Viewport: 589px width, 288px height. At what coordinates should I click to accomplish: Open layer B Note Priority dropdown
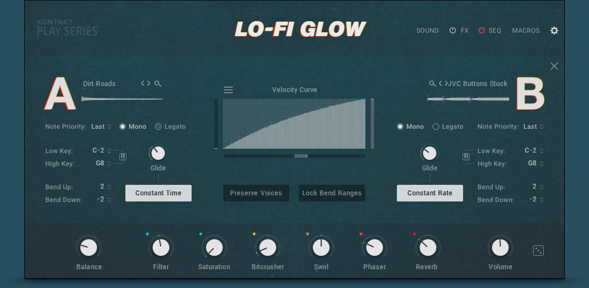pos(533,126)
